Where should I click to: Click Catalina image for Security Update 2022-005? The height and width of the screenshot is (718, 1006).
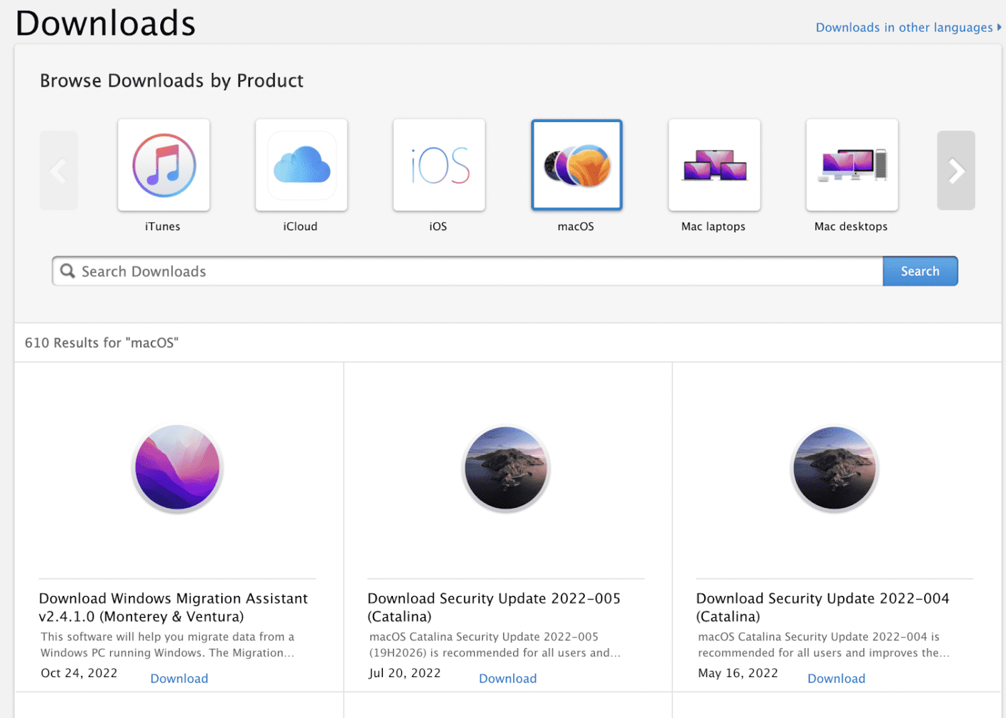[506, 468]
